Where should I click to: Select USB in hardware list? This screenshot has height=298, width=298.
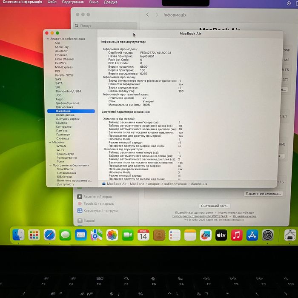[58, 95]
